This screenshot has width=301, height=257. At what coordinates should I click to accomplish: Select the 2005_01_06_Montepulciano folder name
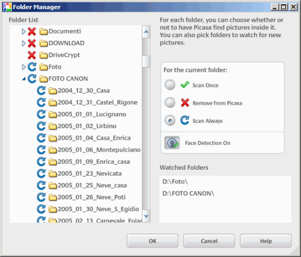click(x=99, y=150)
